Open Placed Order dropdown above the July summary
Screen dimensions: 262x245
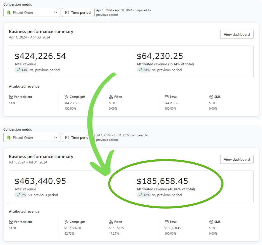pos(32,137)
